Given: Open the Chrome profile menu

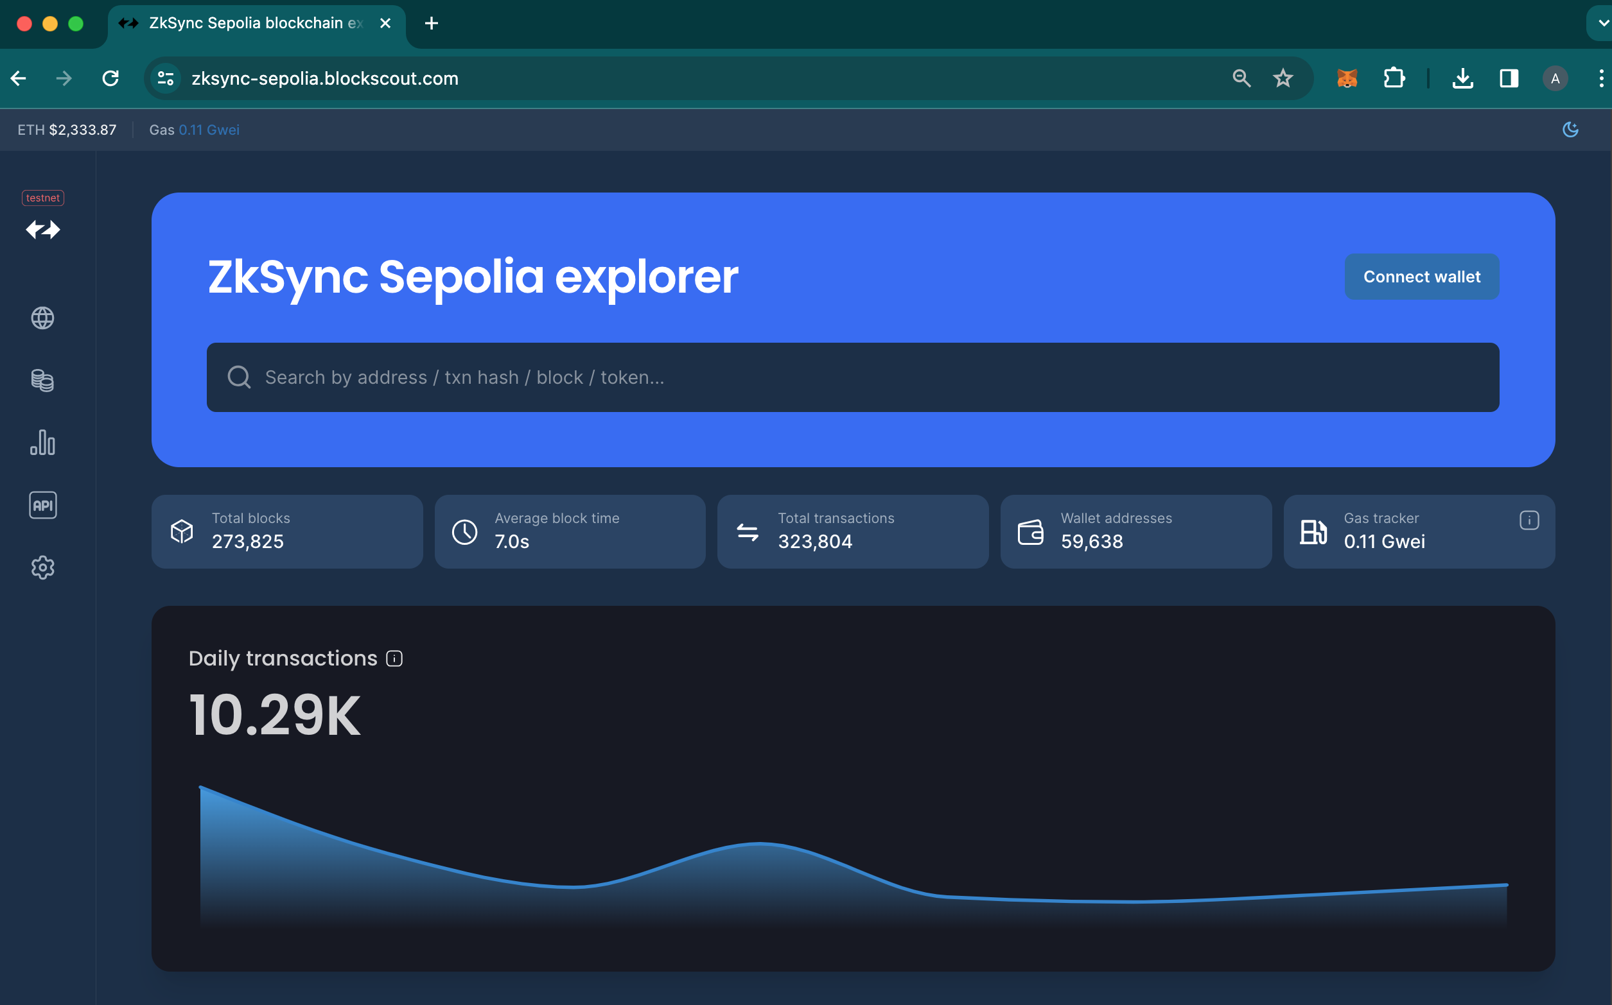Looking at the screenshot, I should pyautogui.click(x=1554, y=78).
